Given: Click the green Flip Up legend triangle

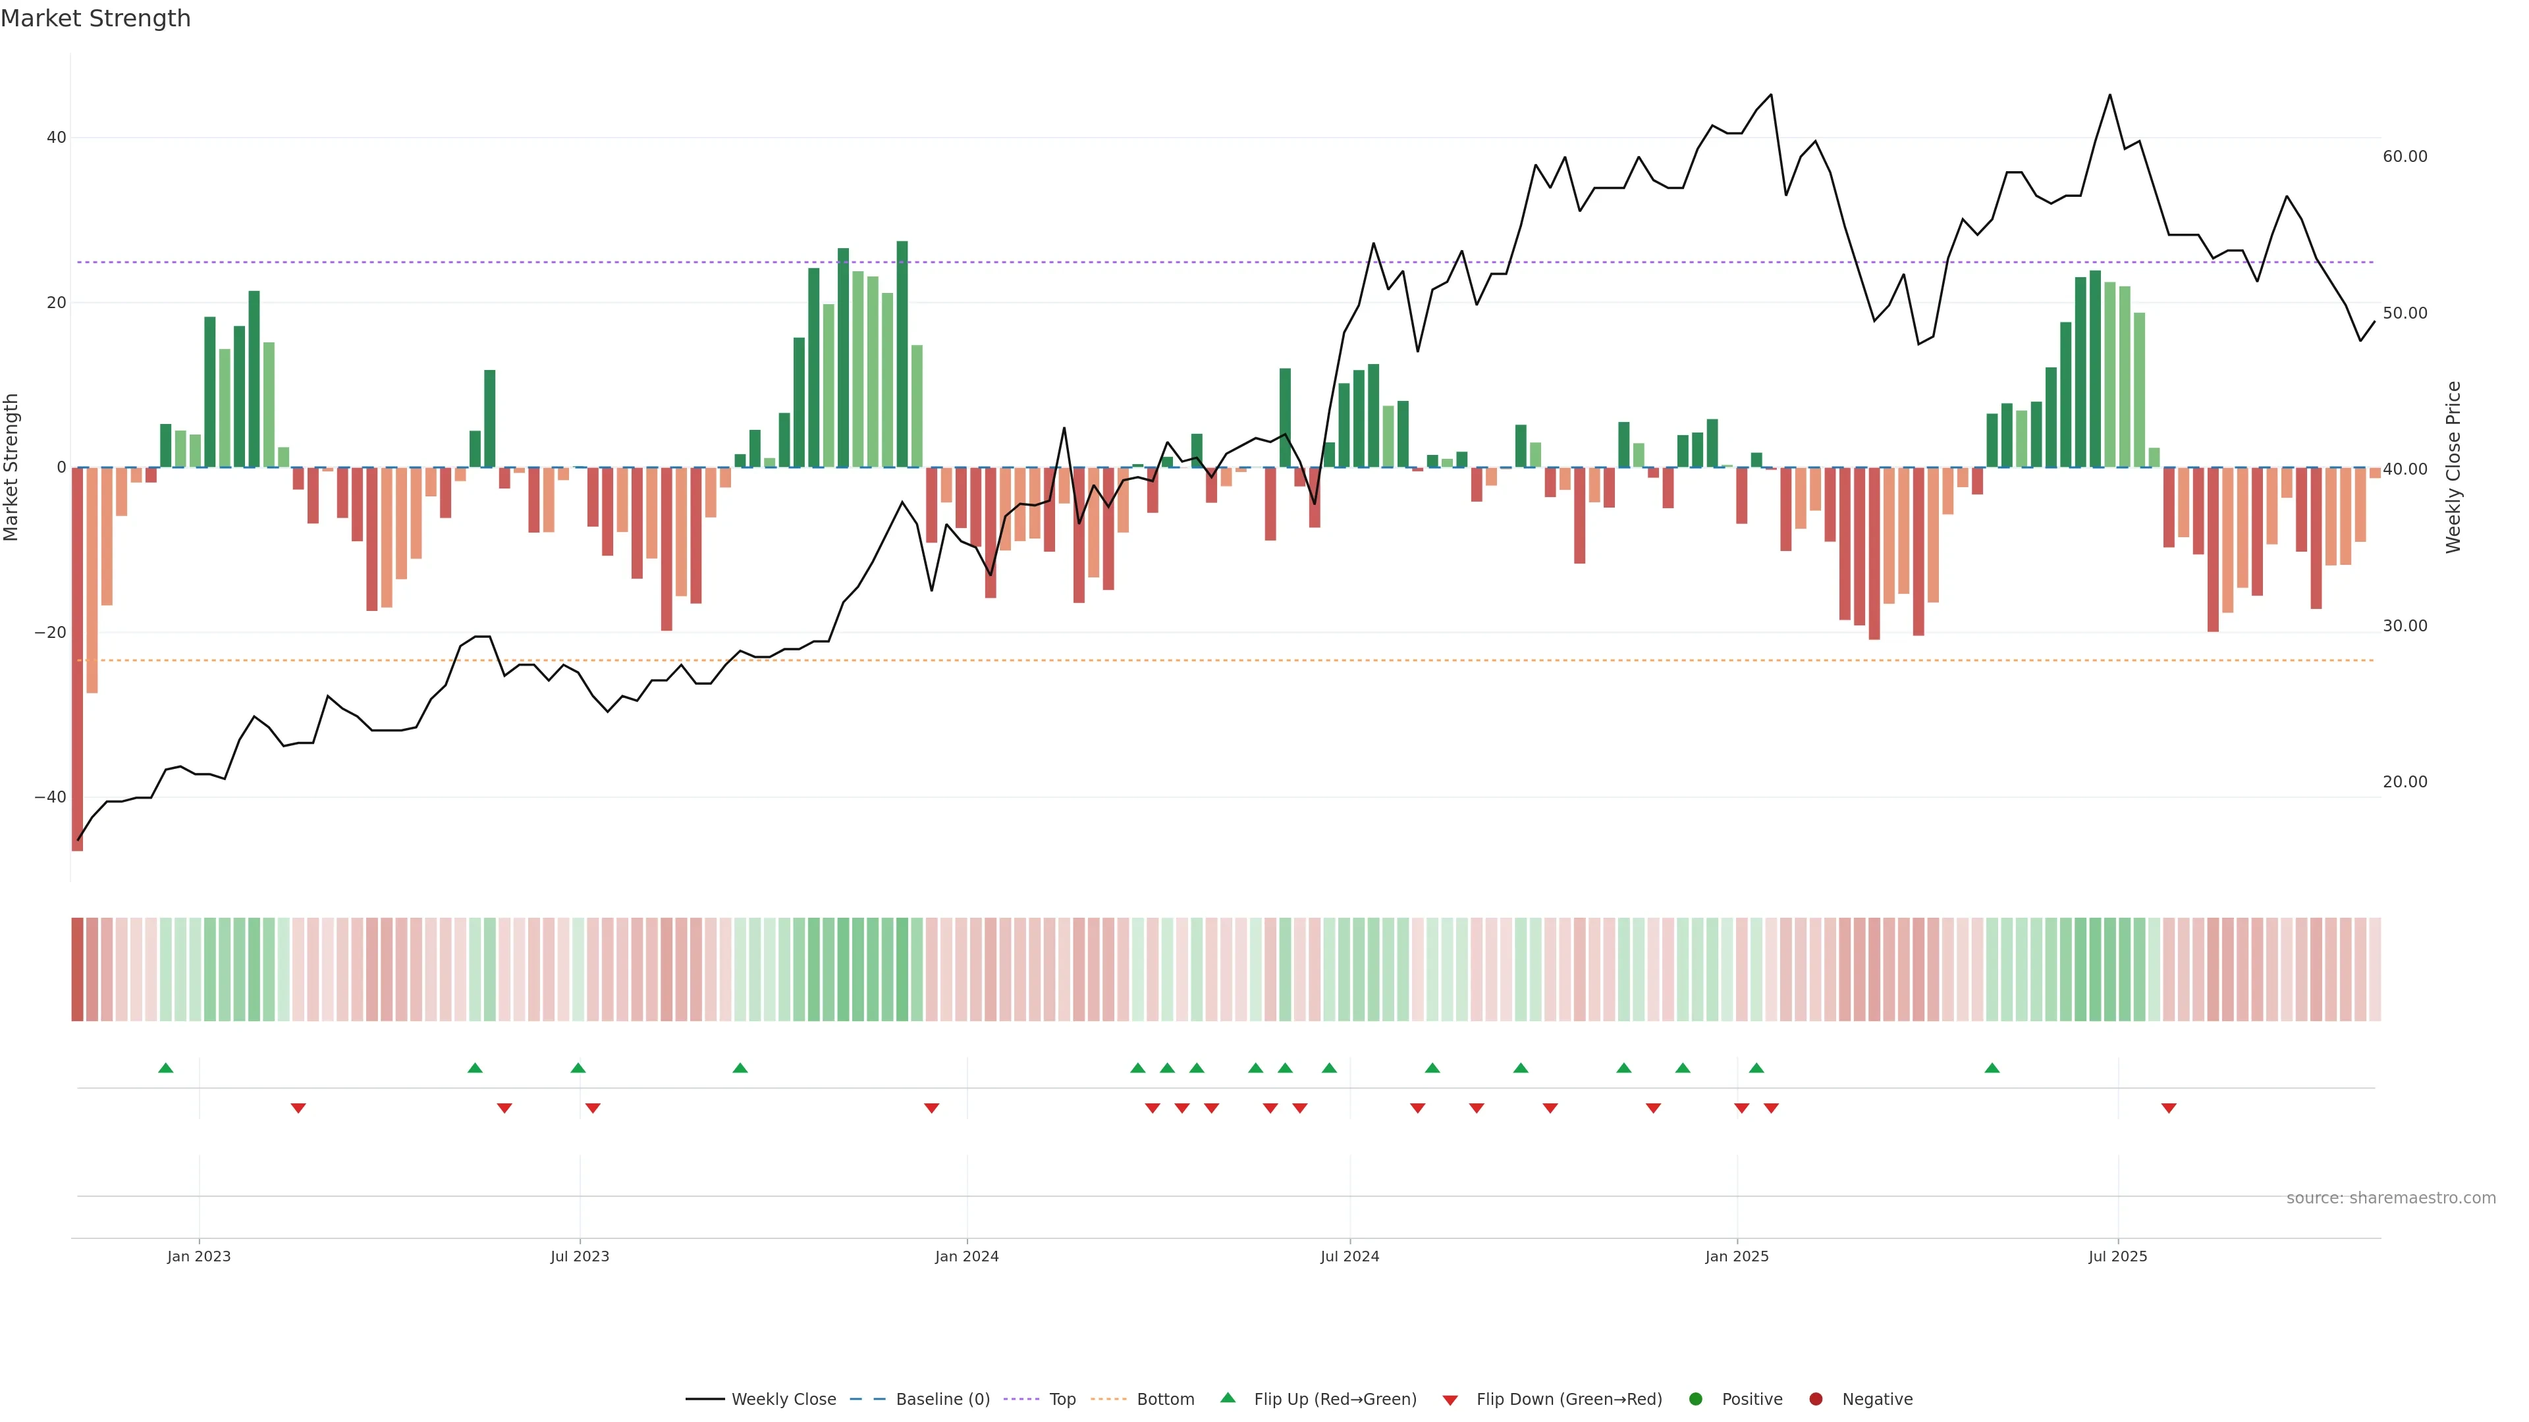Looking at the screenshot, I should [1227, 1398].
